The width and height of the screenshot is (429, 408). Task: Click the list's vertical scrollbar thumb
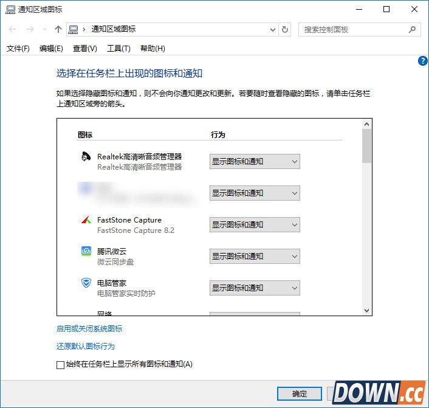tap(366, 146)
